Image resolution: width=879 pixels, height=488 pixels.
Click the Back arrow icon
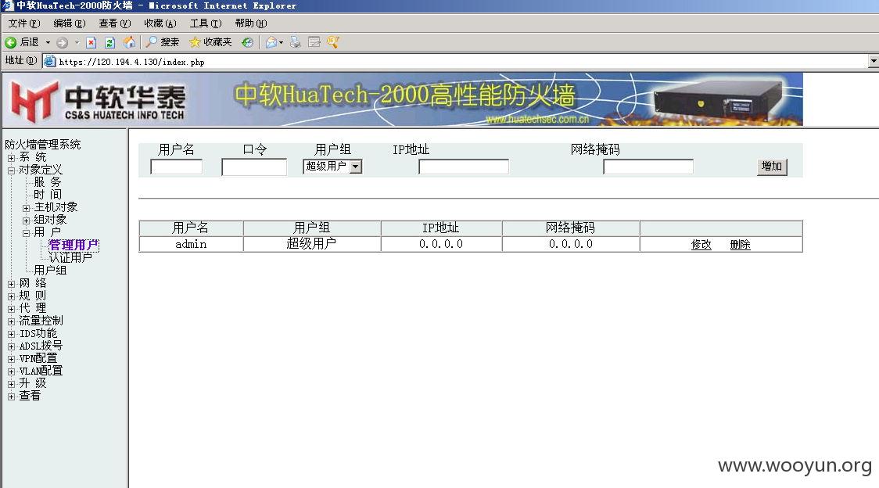click(x=11, y=43)
